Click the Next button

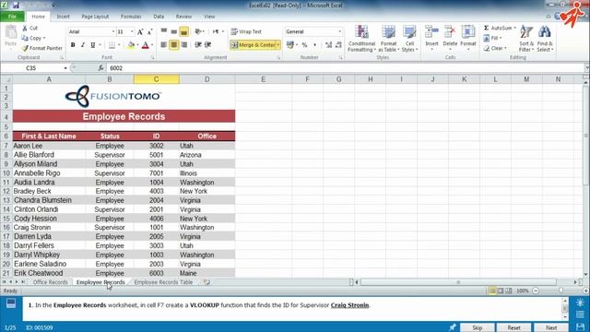pos(551,327)
